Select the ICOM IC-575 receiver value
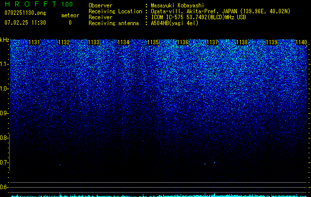 pos(198,17)
